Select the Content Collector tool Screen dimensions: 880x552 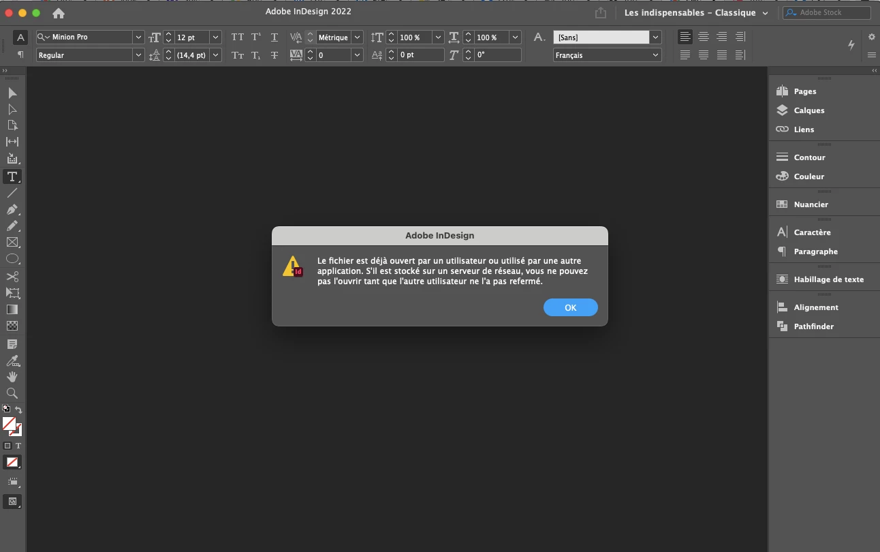pyautogui.click(x=12, y=159)
